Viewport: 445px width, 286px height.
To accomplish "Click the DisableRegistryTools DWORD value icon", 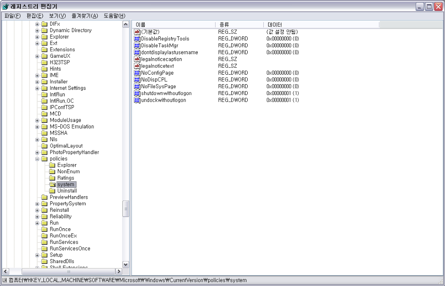I will pyautogui.click(x=137, y=39).
